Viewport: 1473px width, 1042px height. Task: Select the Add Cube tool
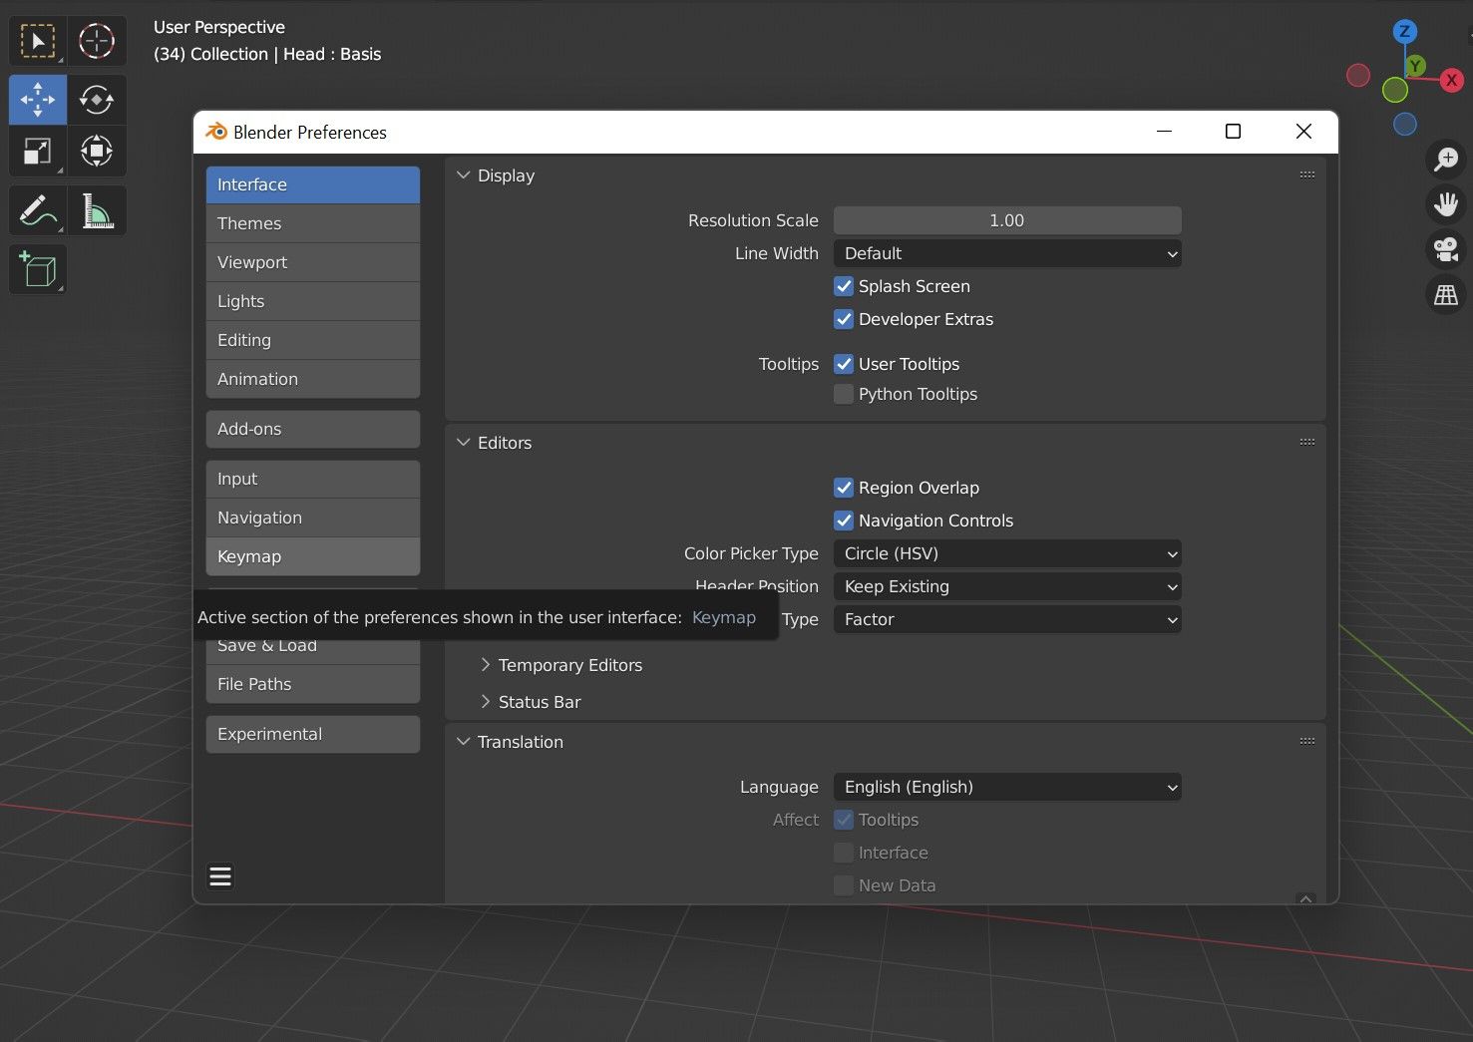[37, 269]
